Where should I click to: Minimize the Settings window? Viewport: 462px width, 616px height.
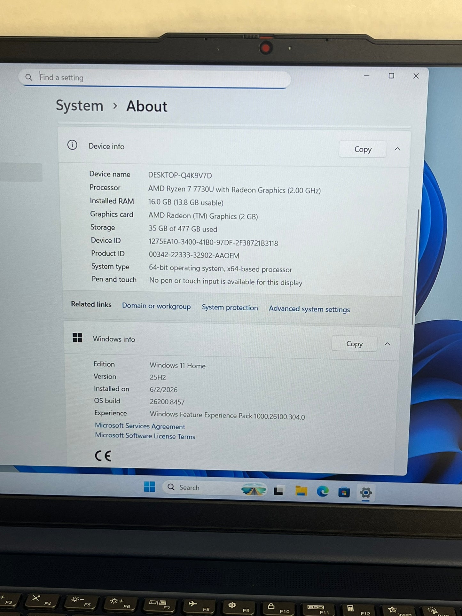tap(367, 76)
